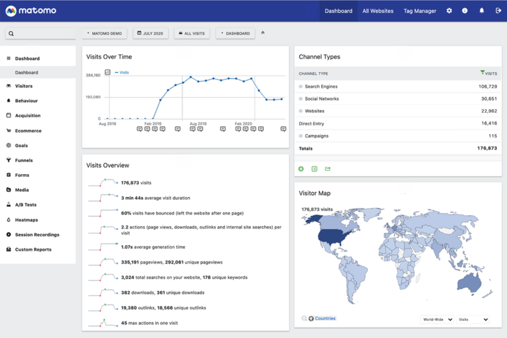Switch Channel Types to table view icon
This screenshot has width=507, height=338.
click(x=314, y=168)
